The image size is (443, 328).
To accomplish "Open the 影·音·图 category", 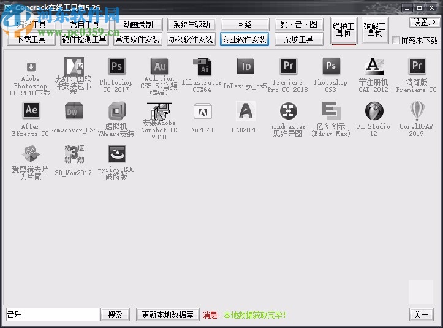I will click(298, 25).
